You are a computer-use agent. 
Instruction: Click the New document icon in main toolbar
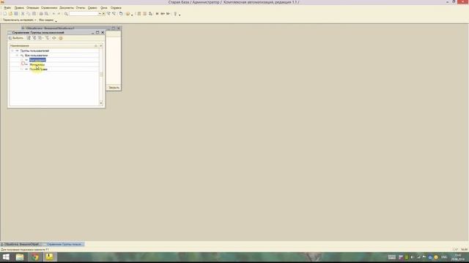point(5,14)
